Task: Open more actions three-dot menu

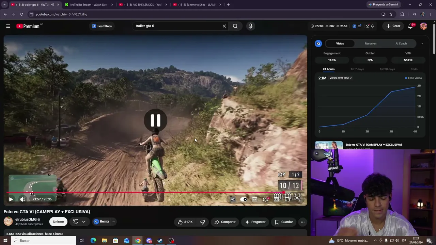Action: tap(302, 222)
